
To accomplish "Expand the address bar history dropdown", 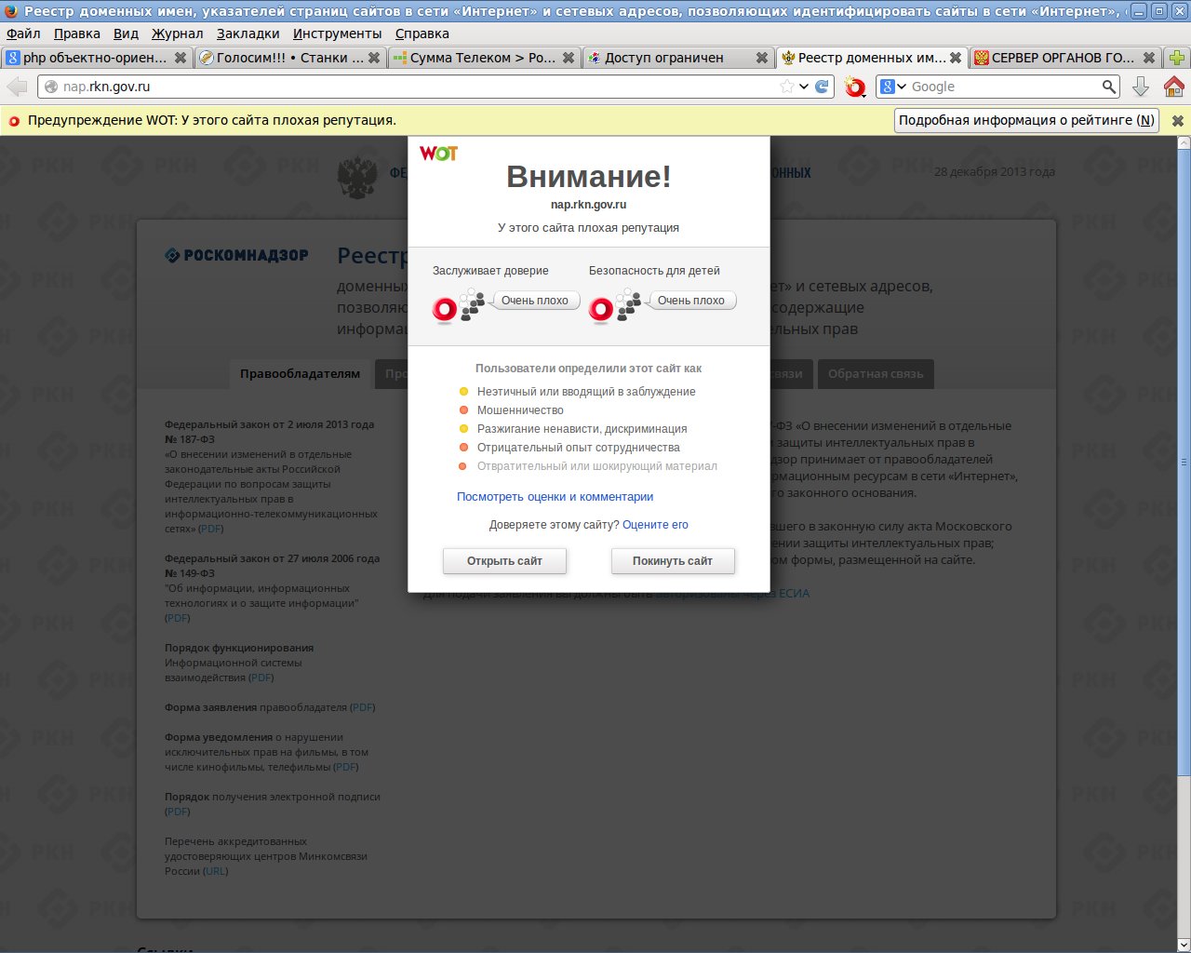I will [x=804, y=87].
